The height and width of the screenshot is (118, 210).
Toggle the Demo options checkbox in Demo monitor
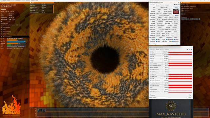(x=2, y=28)
